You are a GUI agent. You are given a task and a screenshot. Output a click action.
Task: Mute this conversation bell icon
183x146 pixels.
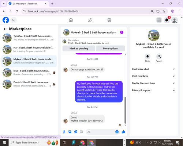point(147,56)
